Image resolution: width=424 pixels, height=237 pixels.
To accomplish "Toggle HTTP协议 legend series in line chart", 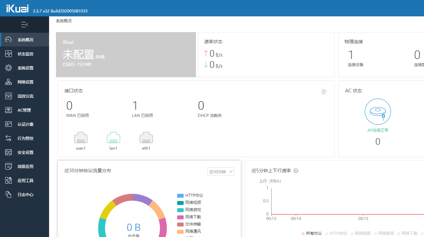I will click(336, 233).
